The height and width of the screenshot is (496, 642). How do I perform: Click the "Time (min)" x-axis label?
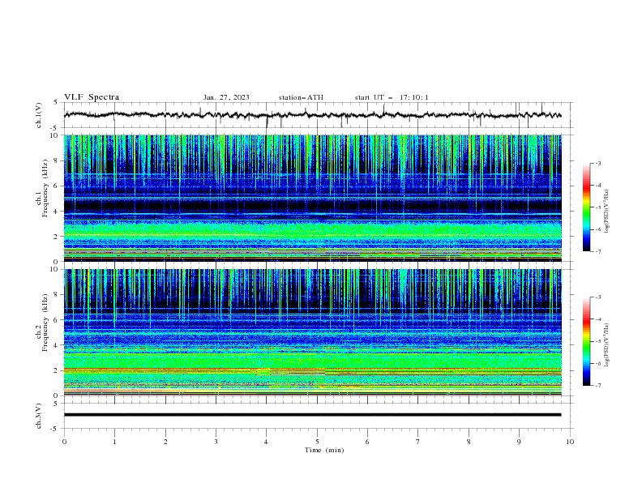tap(324, 450)
